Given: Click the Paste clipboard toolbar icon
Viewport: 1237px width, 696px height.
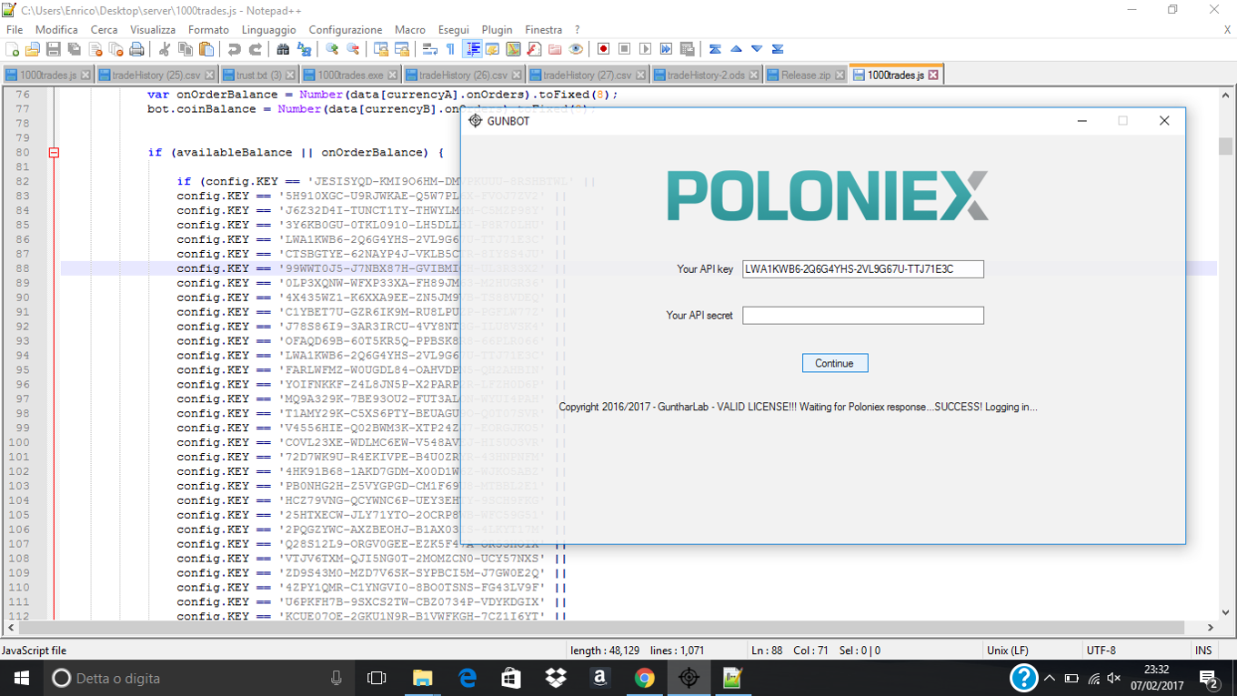Looking at the screenshot, I should 206,49.
